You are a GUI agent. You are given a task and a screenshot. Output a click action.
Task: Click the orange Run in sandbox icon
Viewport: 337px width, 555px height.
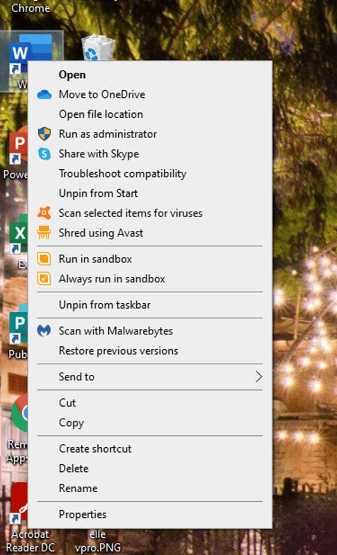tap(44, 259)
